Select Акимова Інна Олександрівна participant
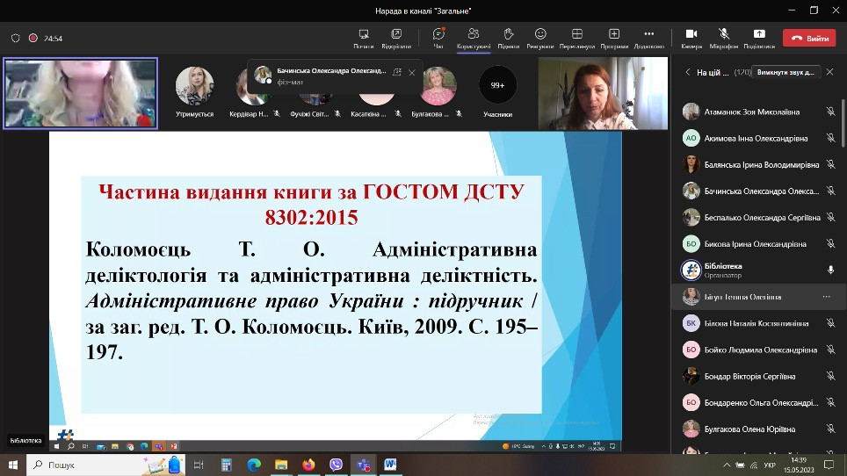This screenshot has height=476, width=847. coord(757,138)
